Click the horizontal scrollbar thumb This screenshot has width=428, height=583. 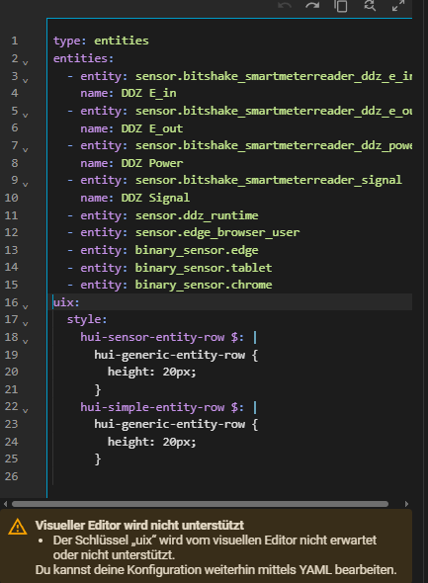(x=200, y=504)
